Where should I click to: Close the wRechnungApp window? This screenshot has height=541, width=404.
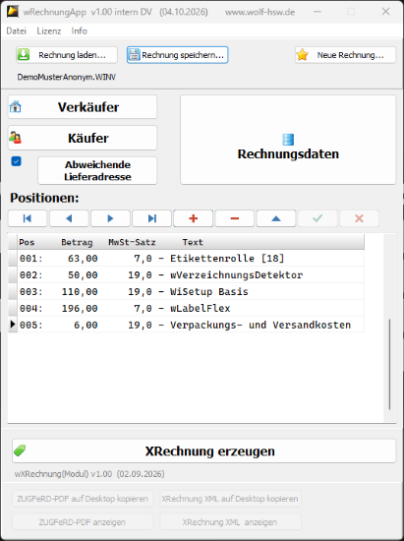click(385, 12)
